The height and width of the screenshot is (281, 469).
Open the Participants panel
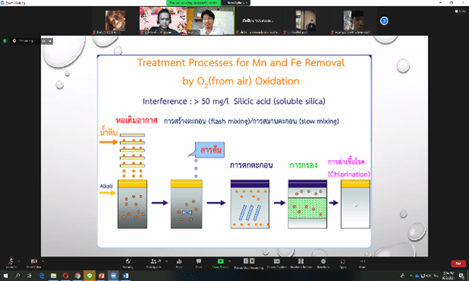[154, 263]
